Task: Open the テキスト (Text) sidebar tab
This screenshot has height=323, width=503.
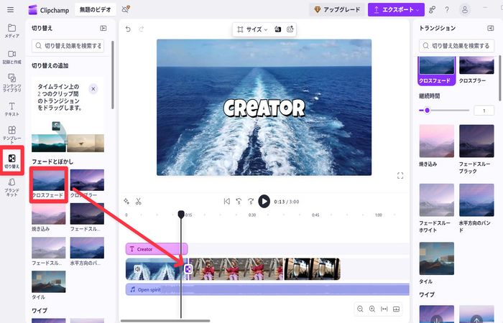Action: 11,108
